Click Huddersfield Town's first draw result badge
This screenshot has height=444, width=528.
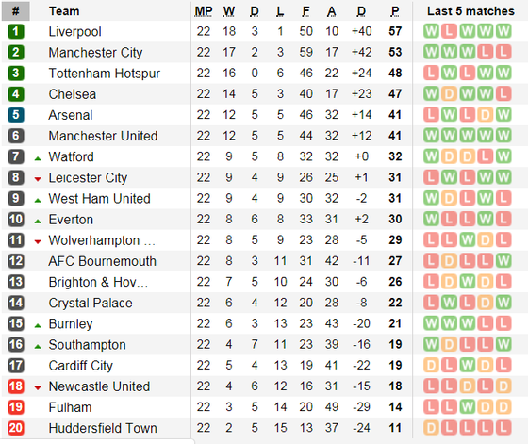tap(431, 428)
